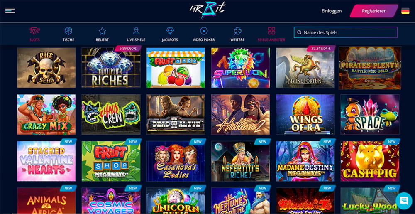415x214 pixels.
Task: Click the Registrieren button
Action: tap(374, 11)
